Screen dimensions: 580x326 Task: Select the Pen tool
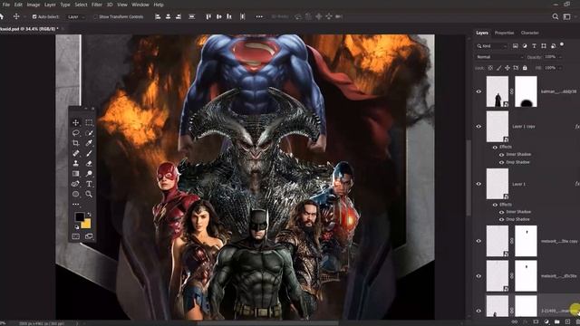[x=76, y=184]
